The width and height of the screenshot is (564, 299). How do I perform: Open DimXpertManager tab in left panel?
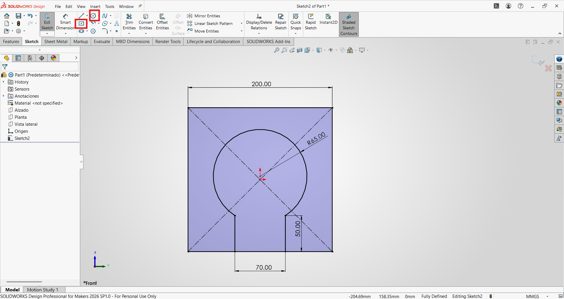click(42, 58)
